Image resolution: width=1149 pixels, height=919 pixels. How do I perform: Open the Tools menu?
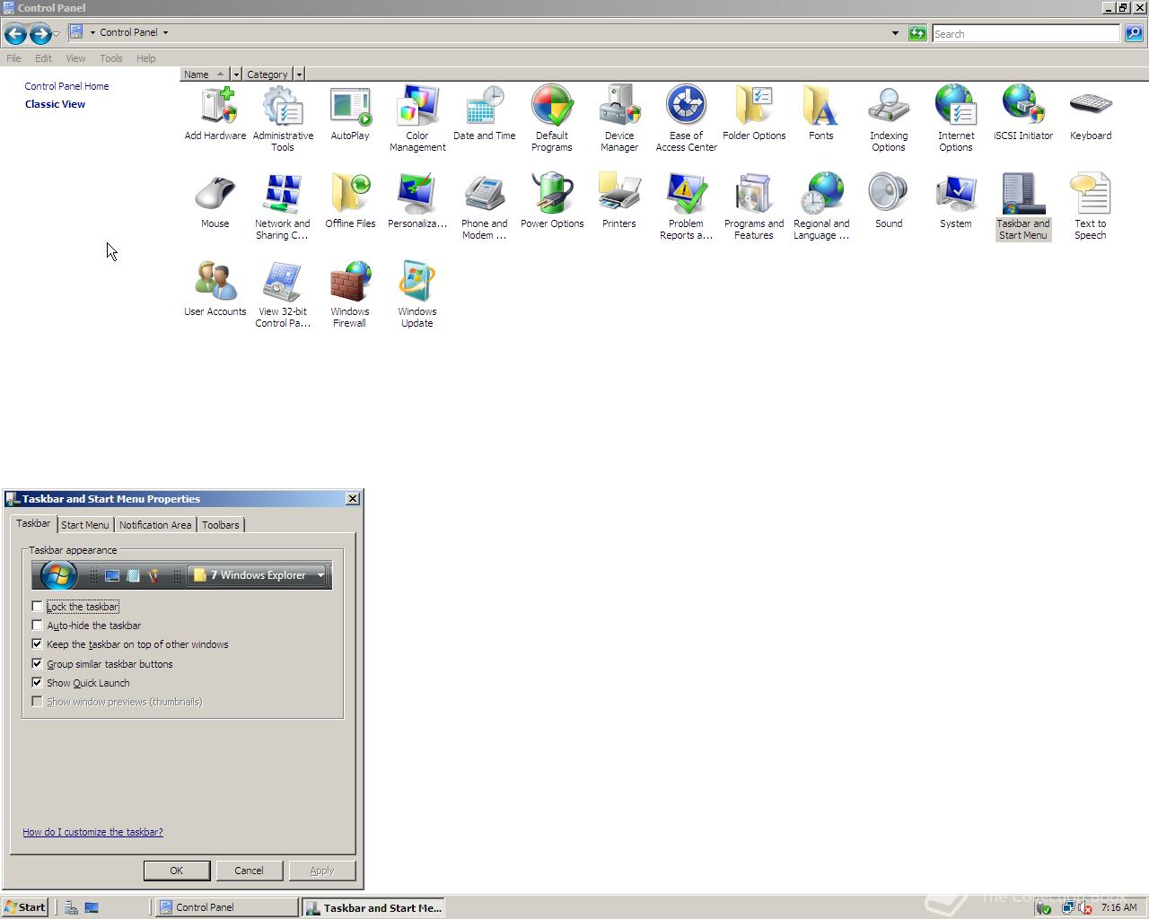click(x=111, y=58)
